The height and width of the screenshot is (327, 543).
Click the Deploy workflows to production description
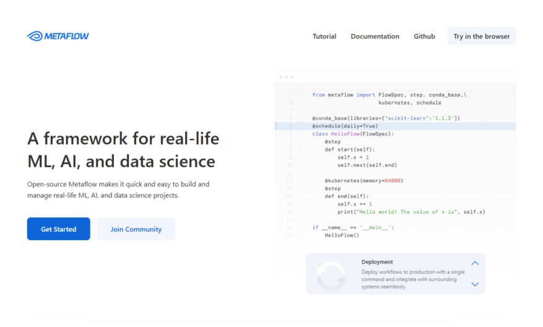coord(413,279)
